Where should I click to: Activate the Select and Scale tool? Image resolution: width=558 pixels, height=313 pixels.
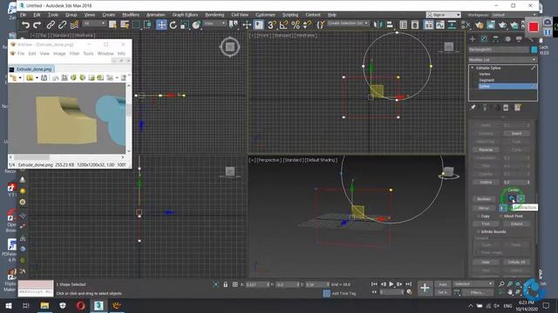[x=184, y=25]
